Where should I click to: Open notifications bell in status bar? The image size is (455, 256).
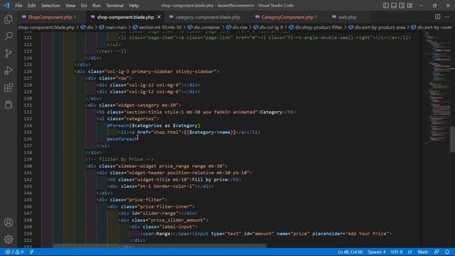pos(447,252)
